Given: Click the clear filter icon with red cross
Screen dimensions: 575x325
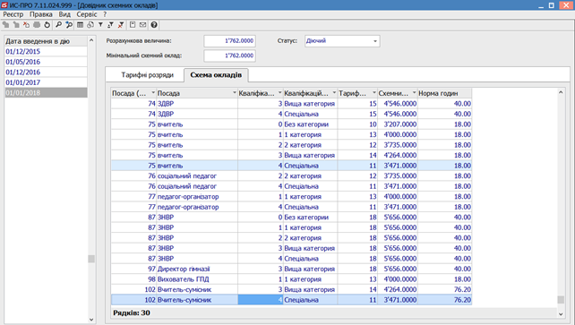Looking at the screenshot, I should [x=121, y=25].
